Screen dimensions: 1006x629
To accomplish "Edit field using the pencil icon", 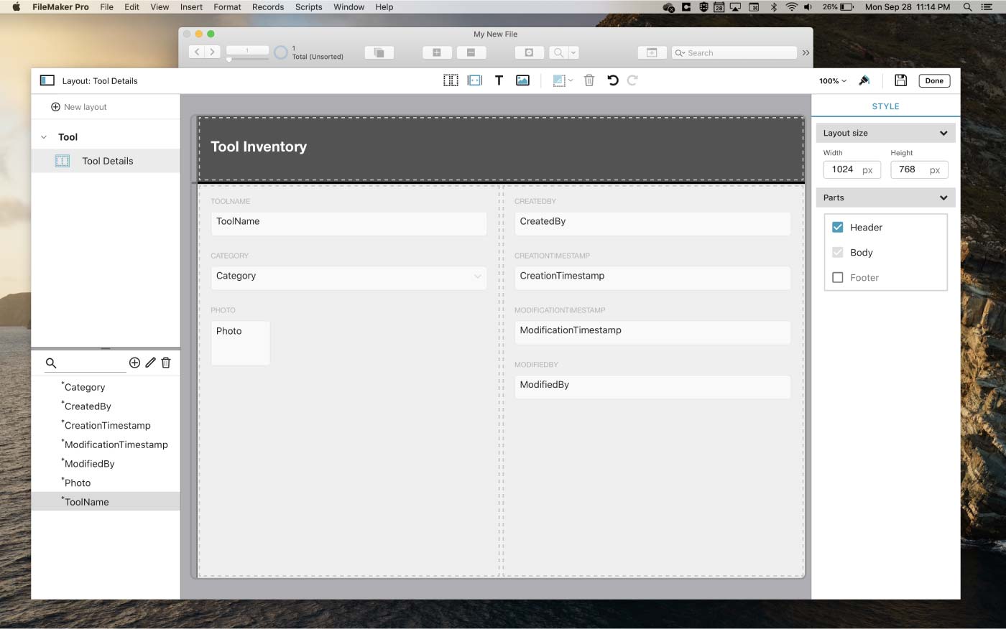I will tap(150, 363).
